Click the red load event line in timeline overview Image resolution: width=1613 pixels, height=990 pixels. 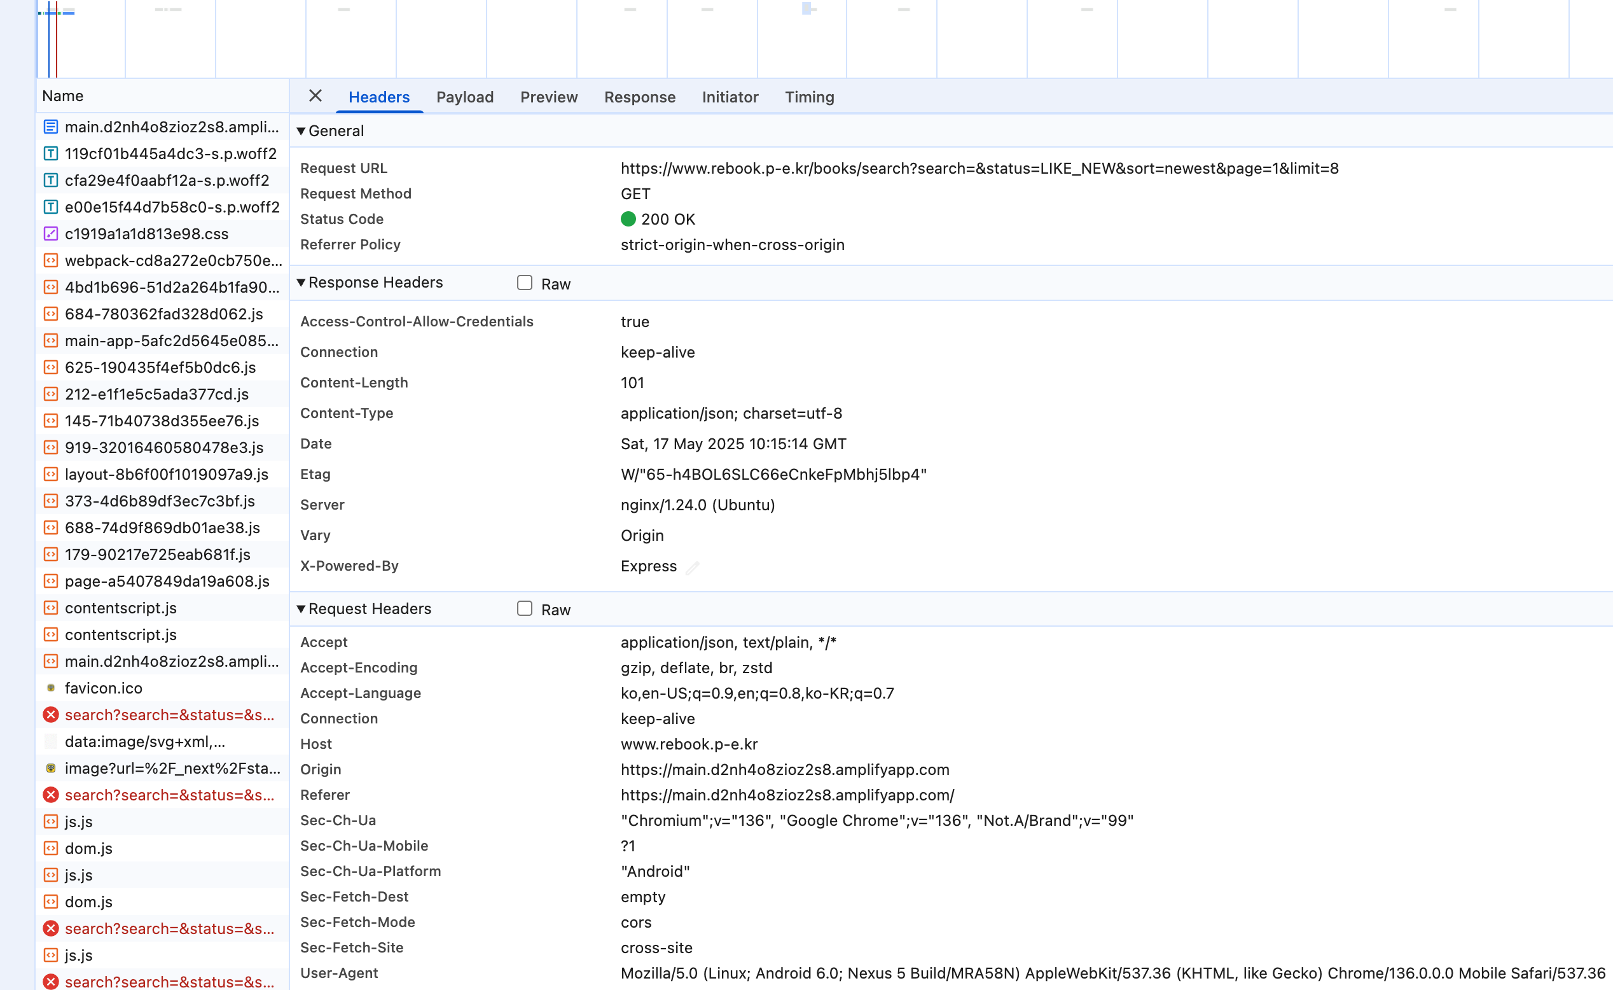(x=57, y=39)
